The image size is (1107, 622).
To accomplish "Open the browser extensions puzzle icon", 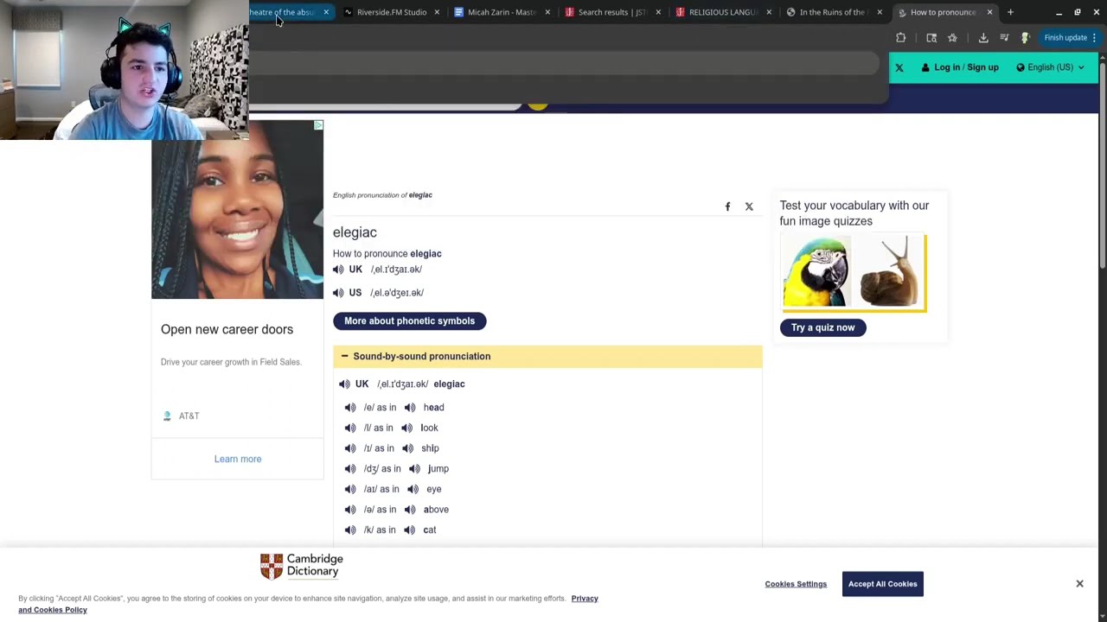I will [900, 37].
